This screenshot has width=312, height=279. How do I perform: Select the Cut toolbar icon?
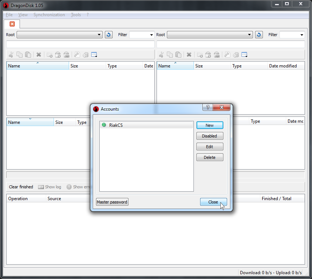click(x=11, y=55)
